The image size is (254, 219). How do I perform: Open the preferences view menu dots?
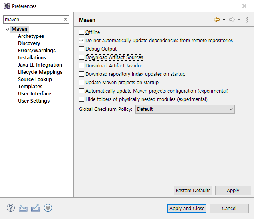[247, 20]
